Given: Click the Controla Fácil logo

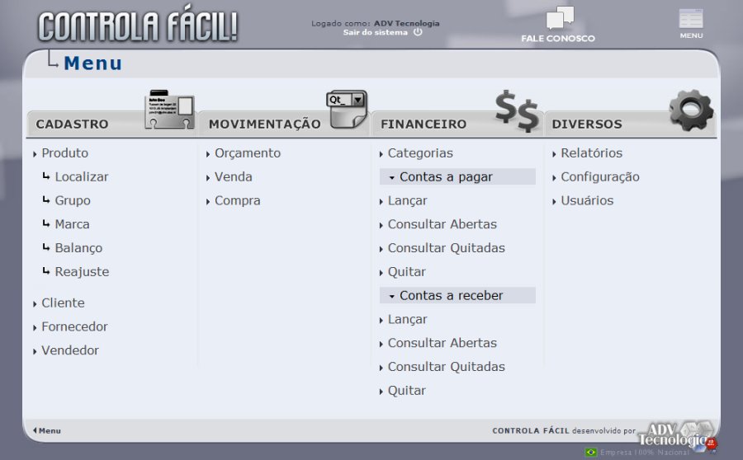Looking at the screenshot, I should (x=138, y=25).
